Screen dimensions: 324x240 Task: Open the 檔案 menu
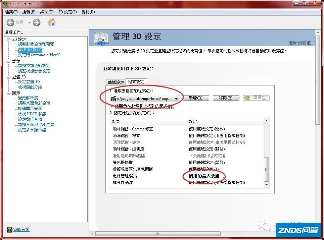coord(11,12)
